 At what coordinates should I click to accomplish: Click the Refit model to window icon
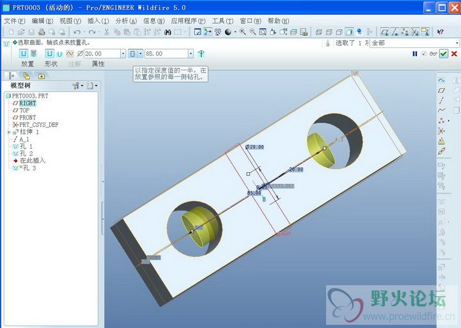point(263,32)
